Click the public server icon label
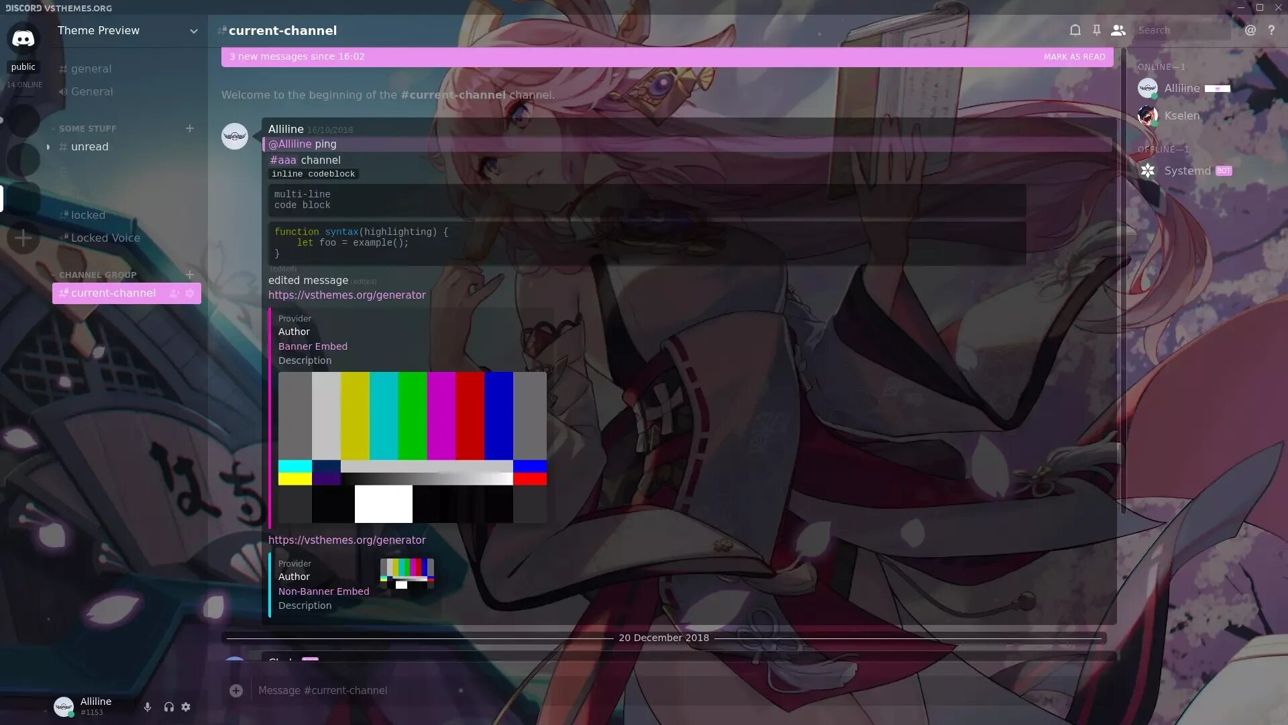 (23, 66)
